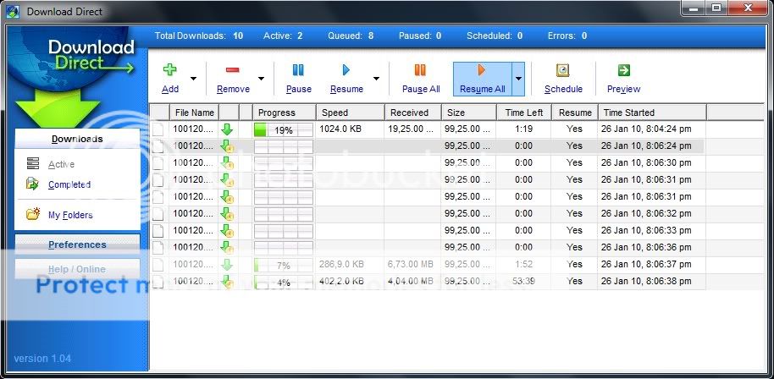Screen dimensions: 774x379
Task: Click the Active downloads list icon
Action: pos(33,163)
